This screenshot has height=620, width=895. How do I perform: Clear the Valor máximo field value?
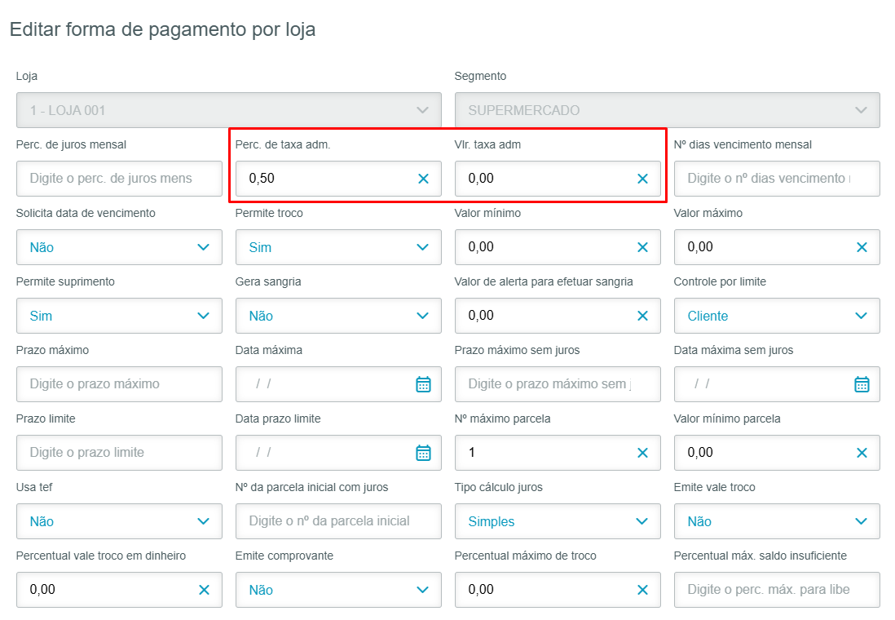tap(862, 247)
